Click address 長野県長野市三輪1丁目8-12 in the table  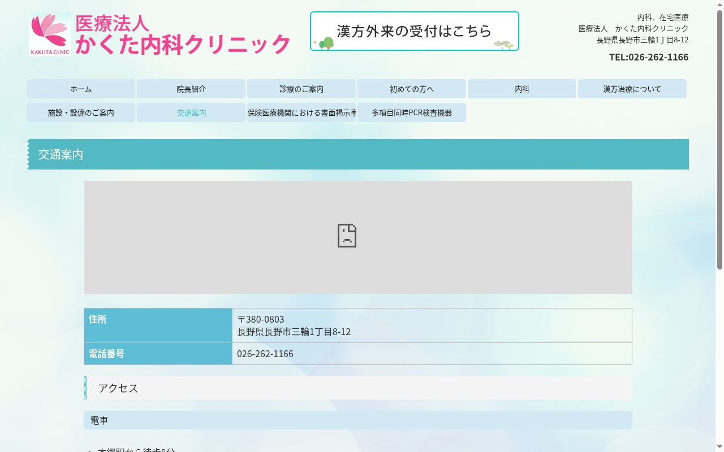[294, 332]
